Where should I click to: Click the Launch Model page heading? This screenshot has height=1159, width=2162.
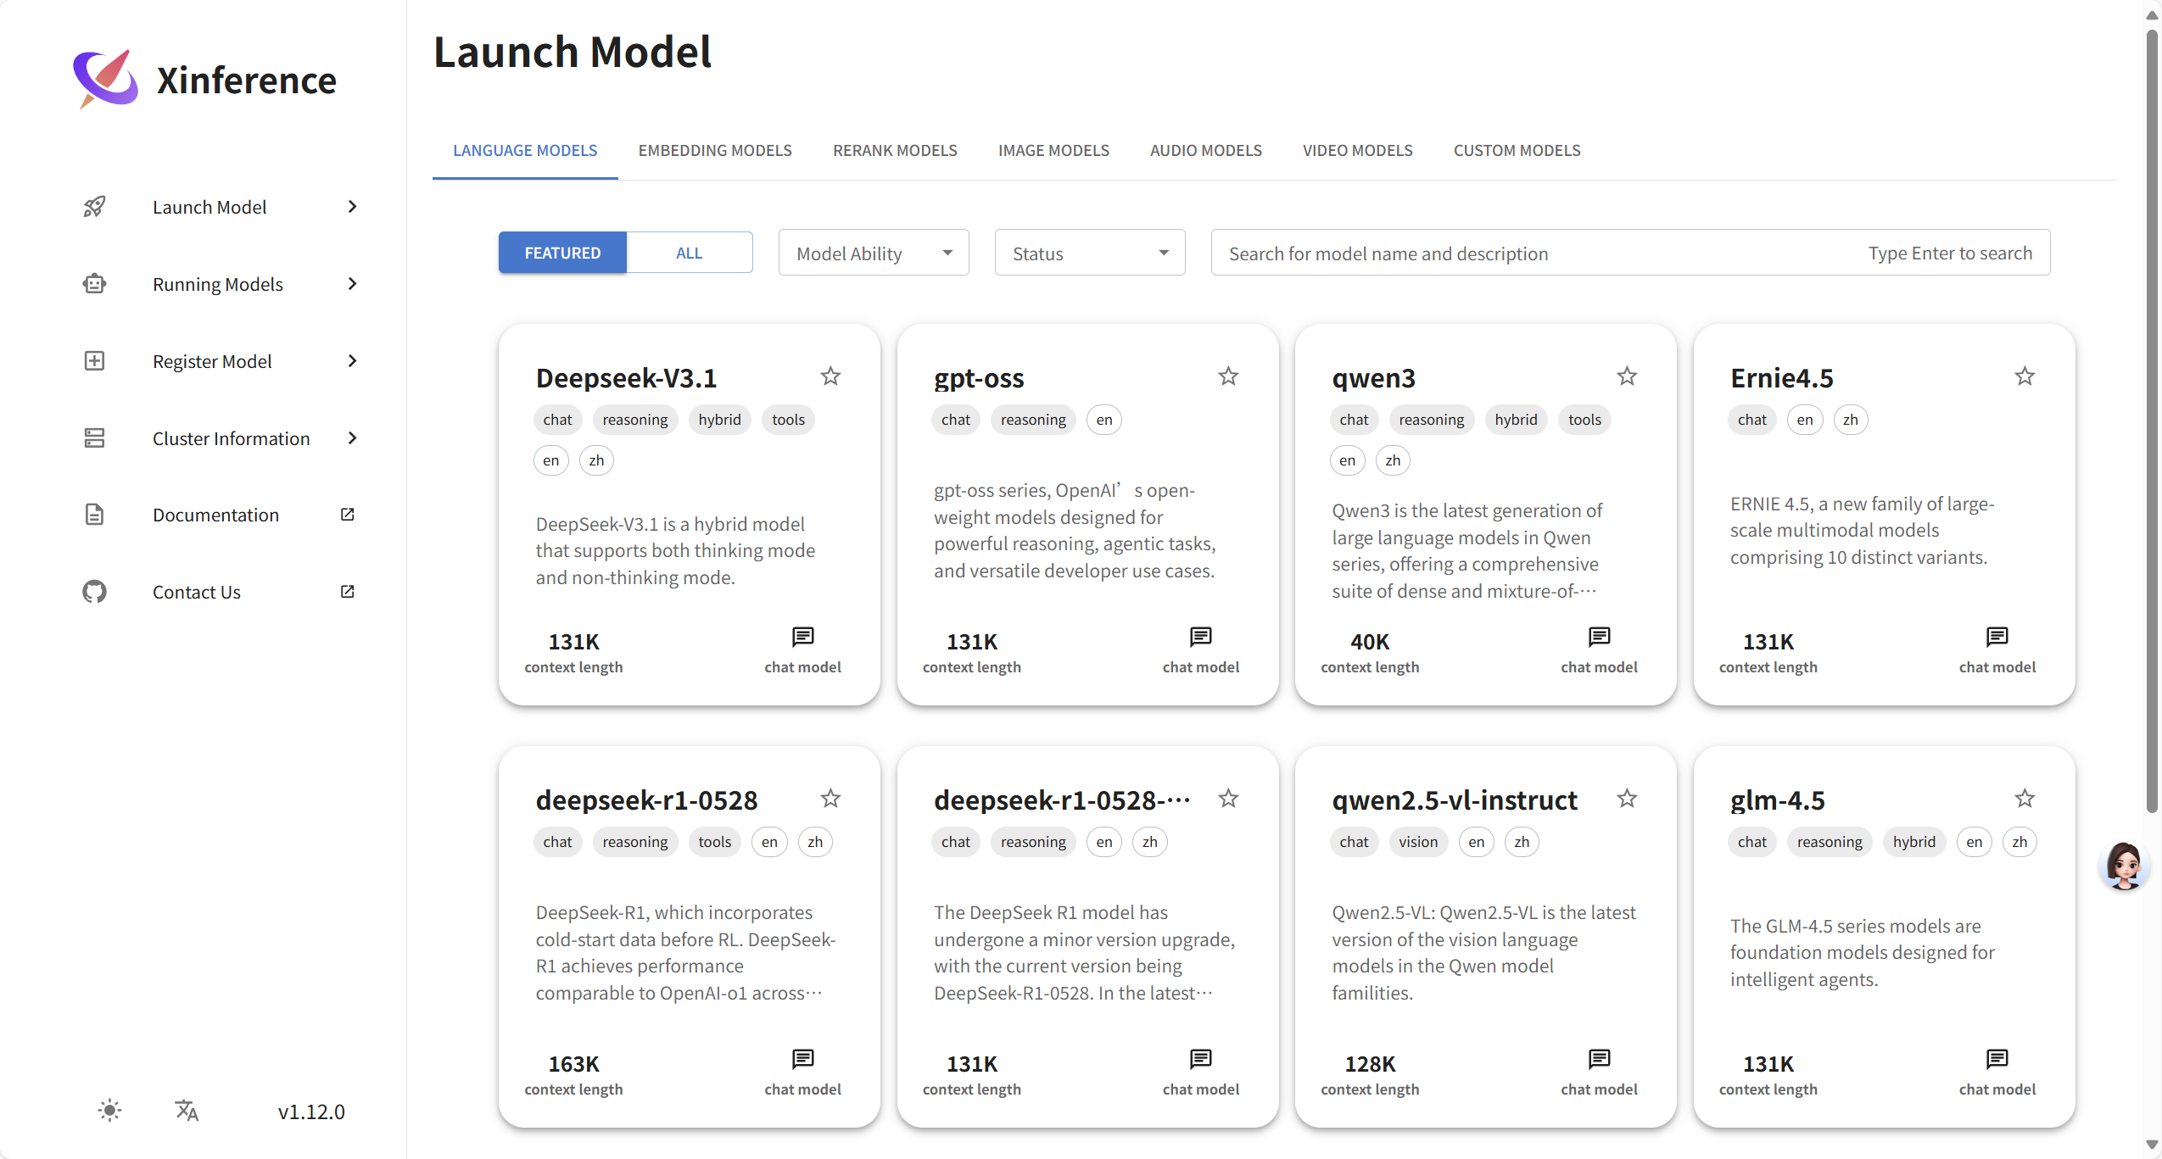(x=573, y=52)
